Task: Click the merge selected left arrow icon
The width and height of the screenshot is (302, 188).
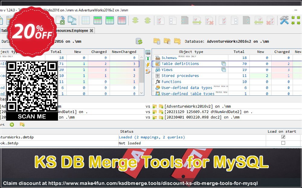Action: click(x=259, y=20)
